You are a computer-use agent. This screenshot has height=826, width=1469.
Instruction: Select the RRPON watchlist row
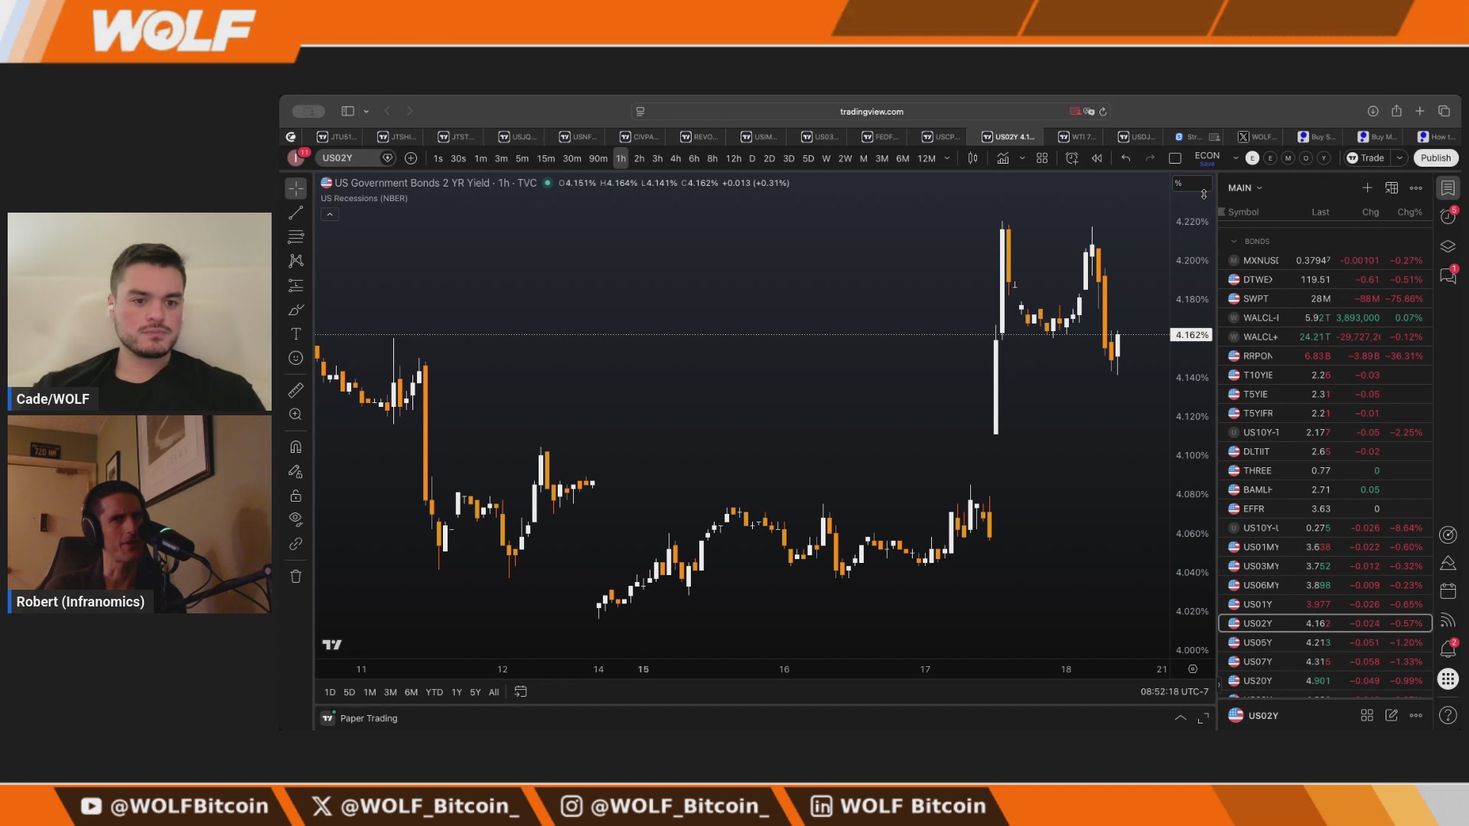coord(1325,356)
